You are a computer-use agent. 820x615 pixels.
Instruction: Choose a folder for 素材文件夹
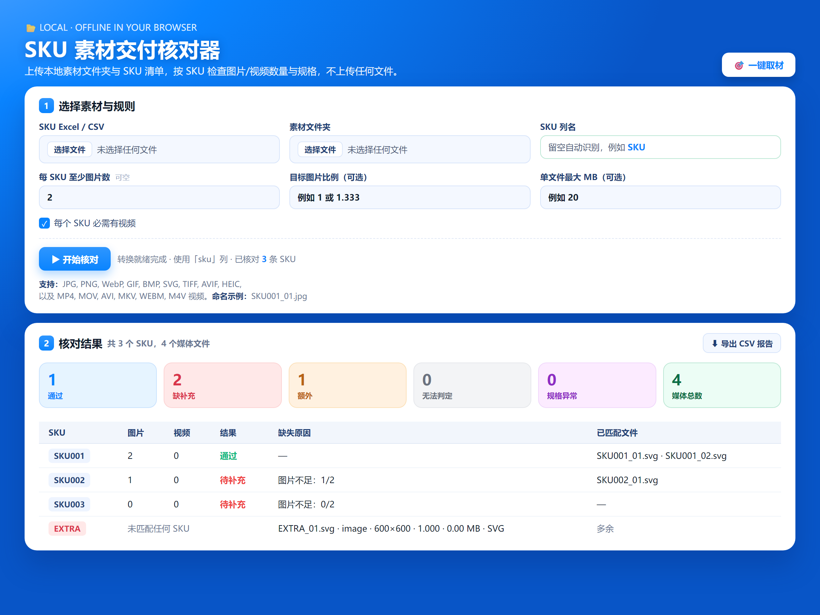coord(319,150)
